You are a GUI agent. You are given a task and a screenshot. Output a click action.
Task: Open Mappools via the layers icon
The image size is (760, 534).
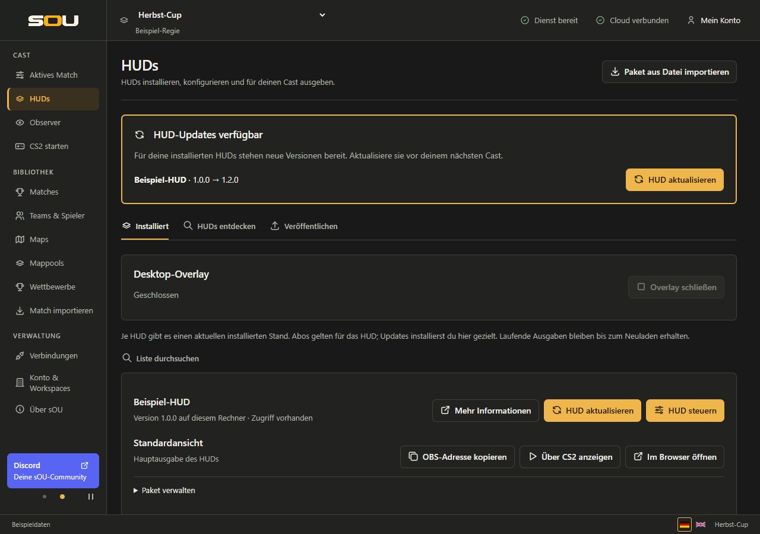[x=20, y=263]
